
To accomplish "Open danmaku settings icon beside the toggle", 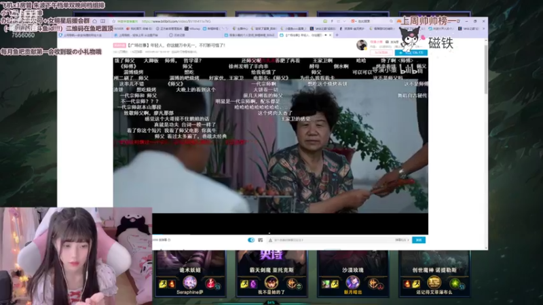I will click(260, 240).
